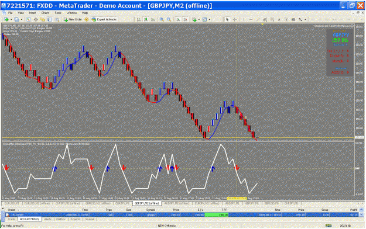The image size is (366, 229).
Task: Select the Horizontal Line drawing tool
Action: [251, 19]
